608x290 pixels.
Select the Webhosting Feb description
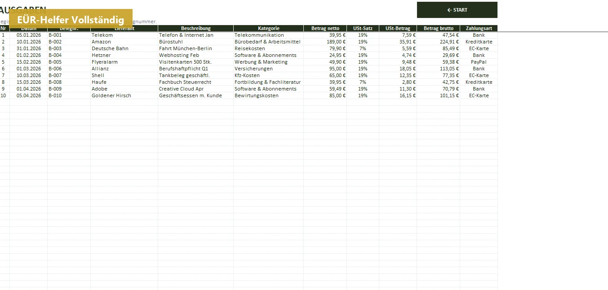[x=196, y=55]
